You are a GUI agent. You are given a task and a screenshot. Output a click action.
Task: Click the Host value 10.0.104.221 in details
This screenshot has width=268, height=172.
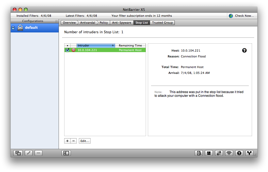(190, 51)
